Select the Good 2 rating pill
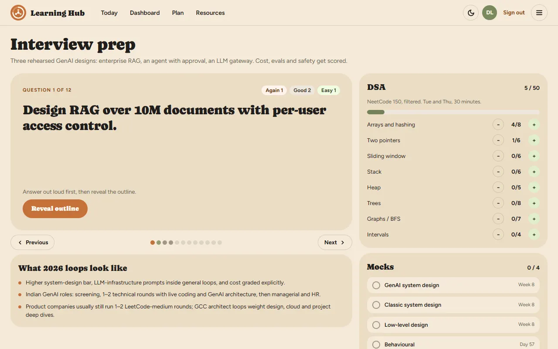 (302, 90)
